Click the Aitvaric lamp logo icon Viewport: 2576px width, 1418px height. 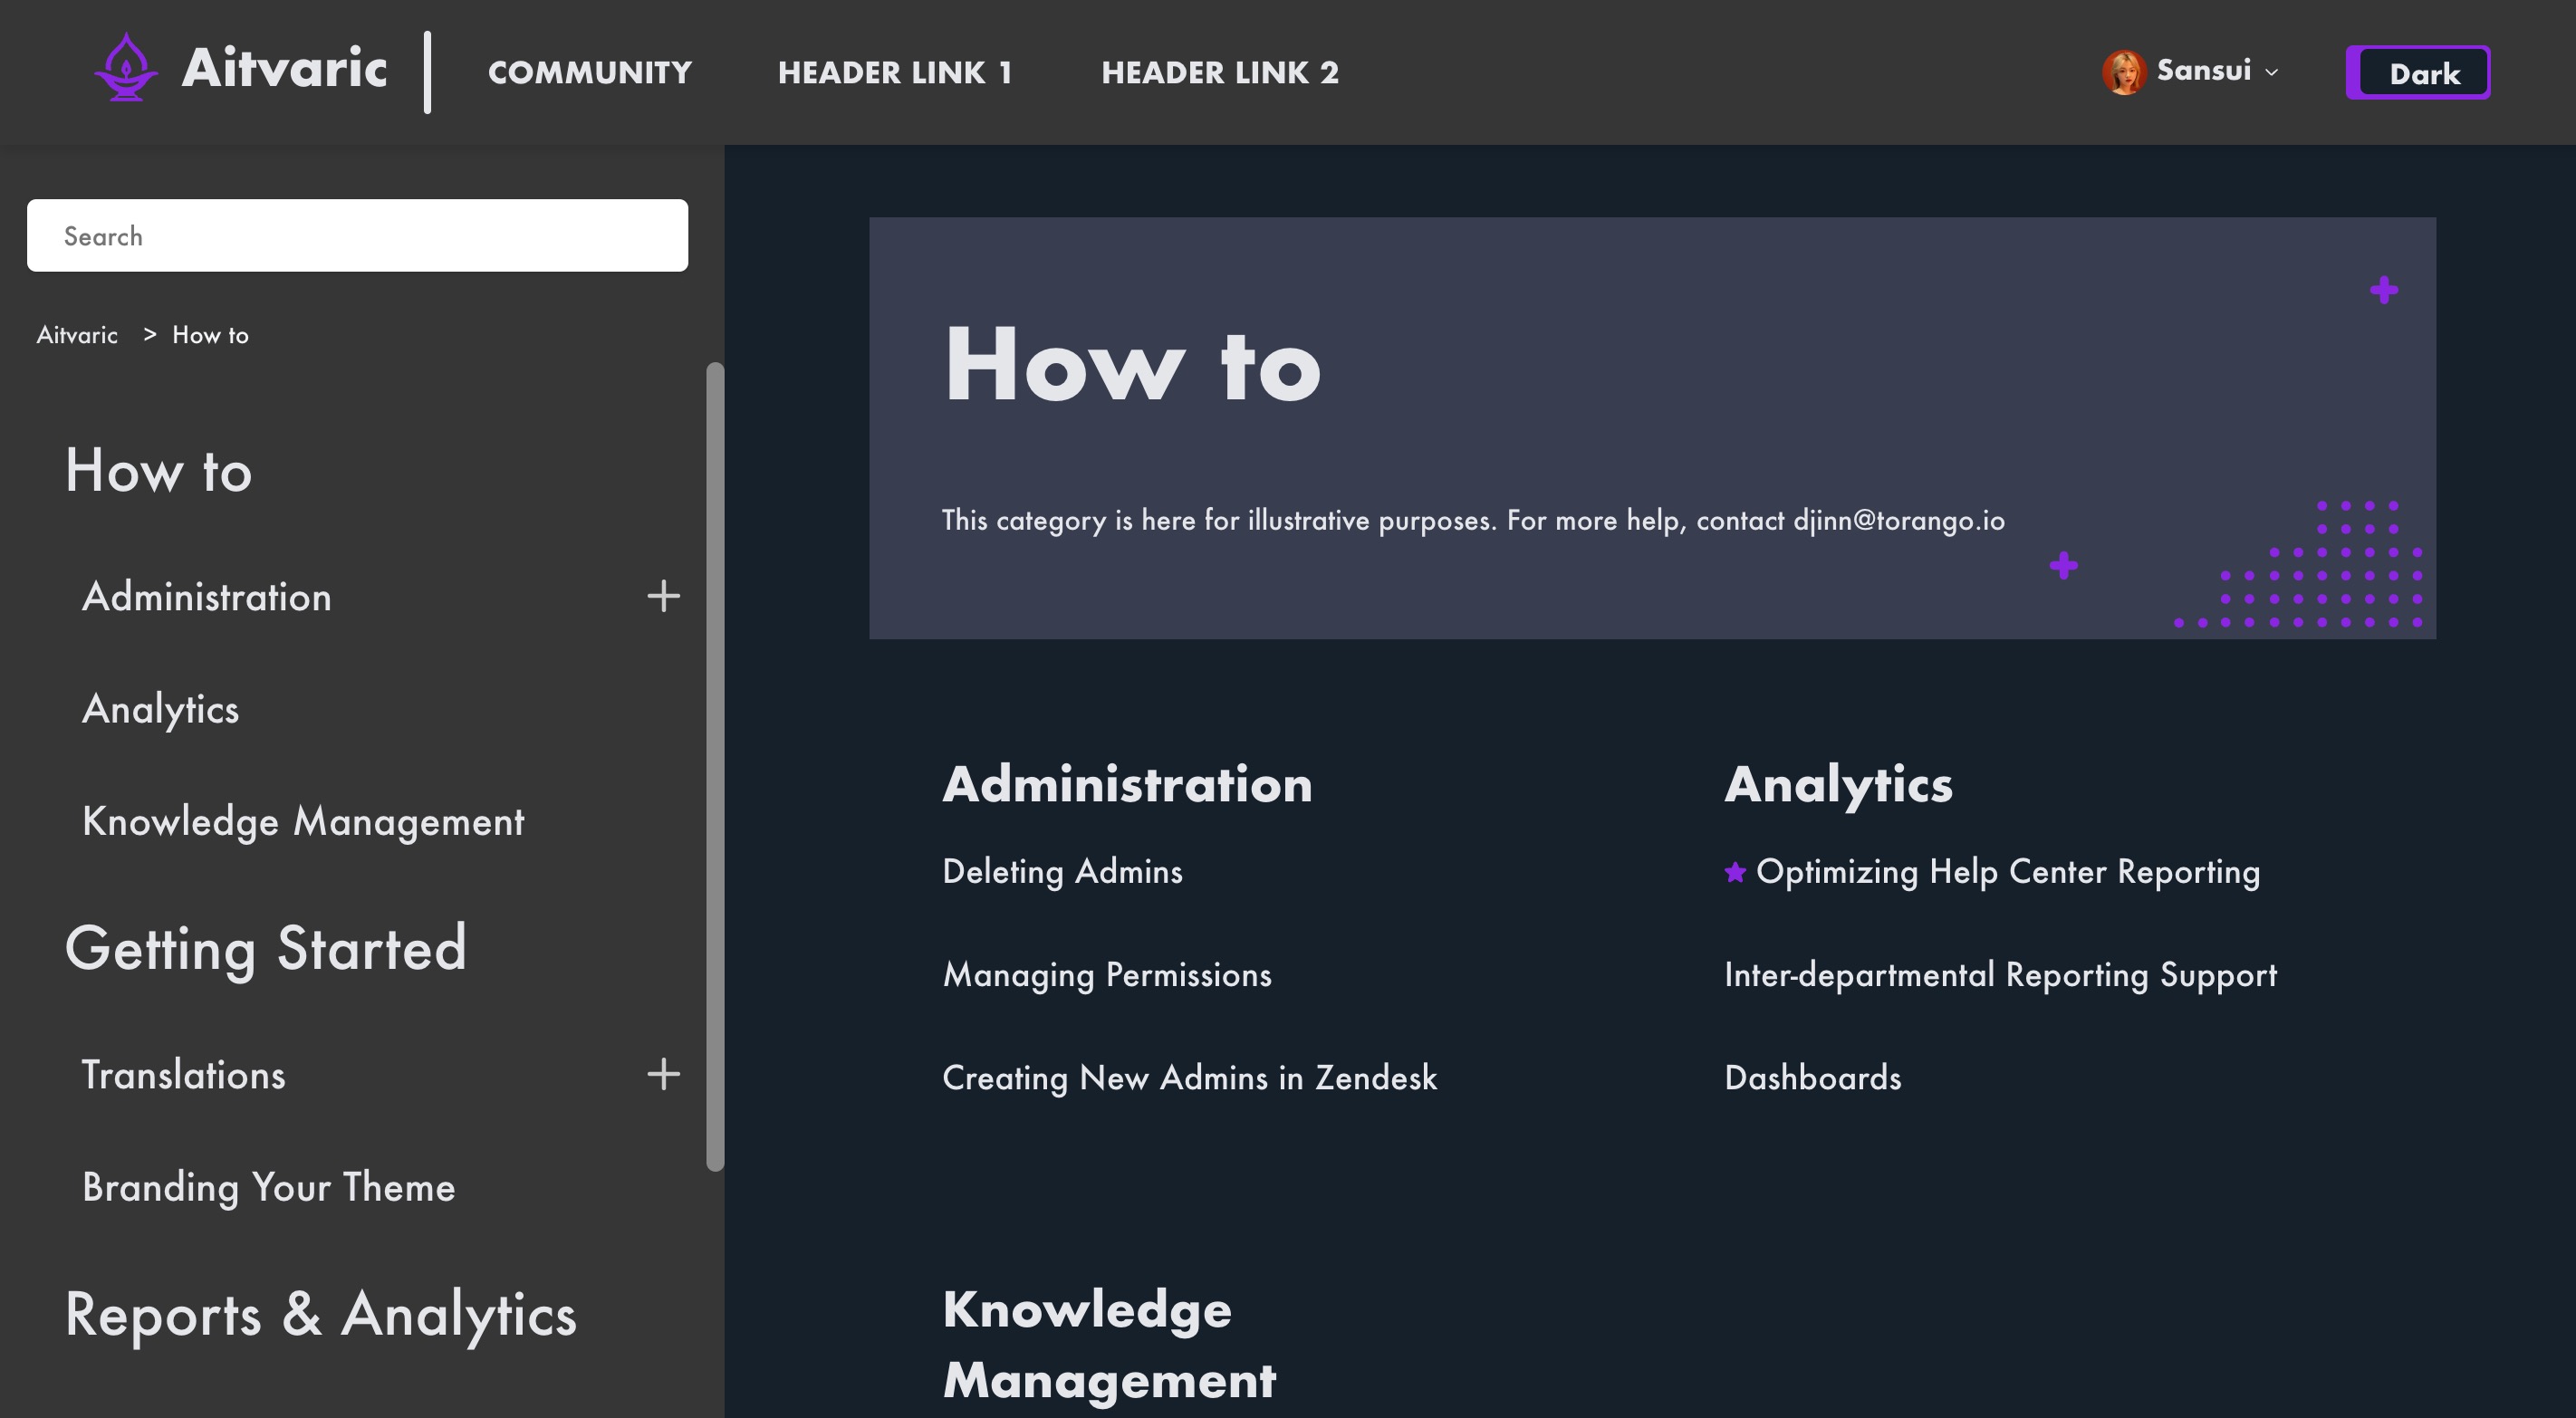click(x=126, y=68)
